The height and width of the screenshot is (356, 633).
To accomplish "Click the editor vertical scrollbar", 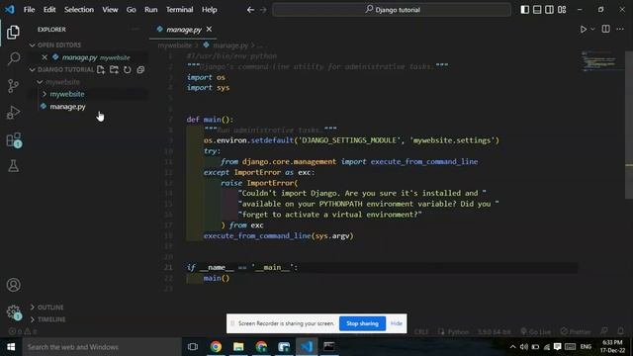I will 629,126.
